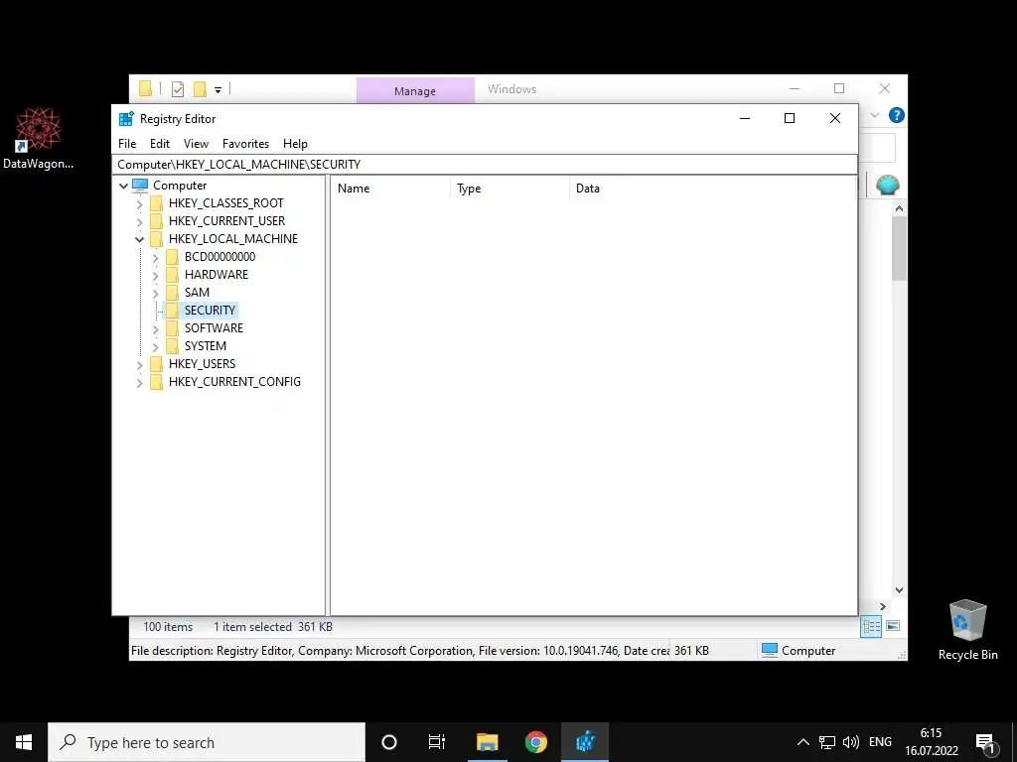Expand the HKEY_USERS key

(x=139, y=365)
